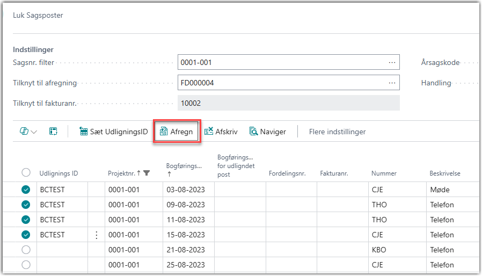Click the Sæt UdligningsID calendar icon
482x276 pixels.
tap(84, 132)
